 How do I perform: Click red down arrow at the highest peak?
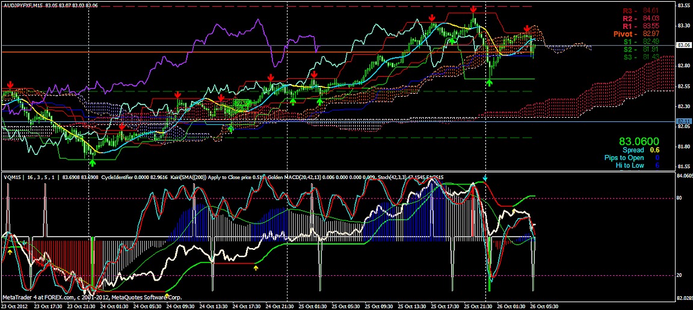474,10
